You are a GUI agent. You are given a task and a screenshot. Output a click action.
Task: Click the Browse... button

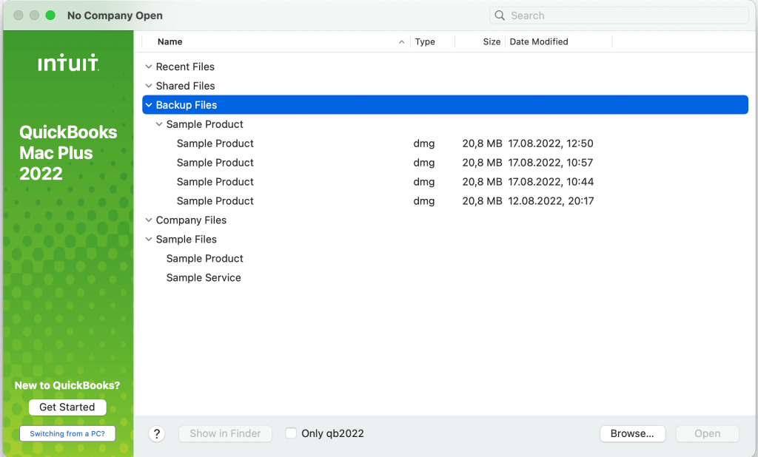point(632,433)
